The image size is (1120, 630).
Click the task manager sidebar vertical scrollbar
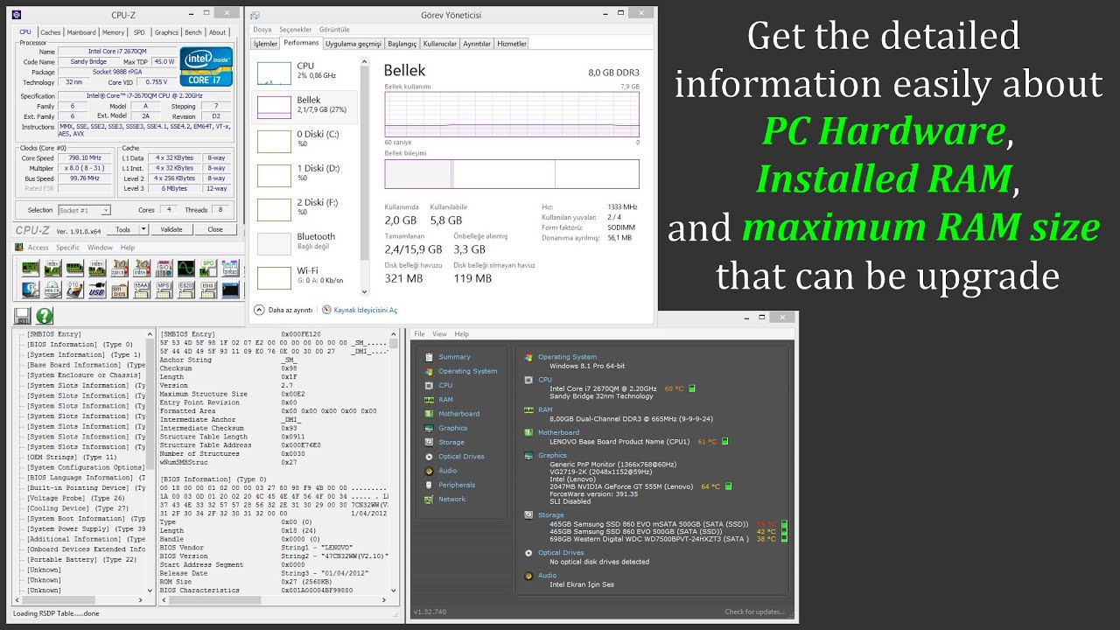(365, 175)
